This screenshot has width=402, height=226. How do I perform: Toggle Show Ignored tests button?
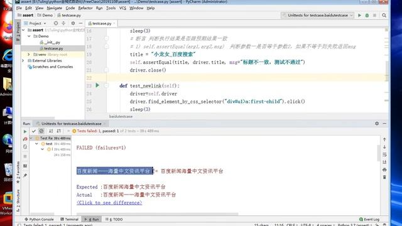[41, 131]
